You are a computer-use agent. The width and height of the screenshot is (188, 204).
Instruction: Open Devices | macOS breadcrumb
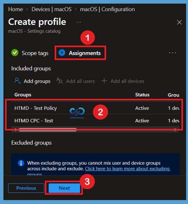[x=52, y=9]
